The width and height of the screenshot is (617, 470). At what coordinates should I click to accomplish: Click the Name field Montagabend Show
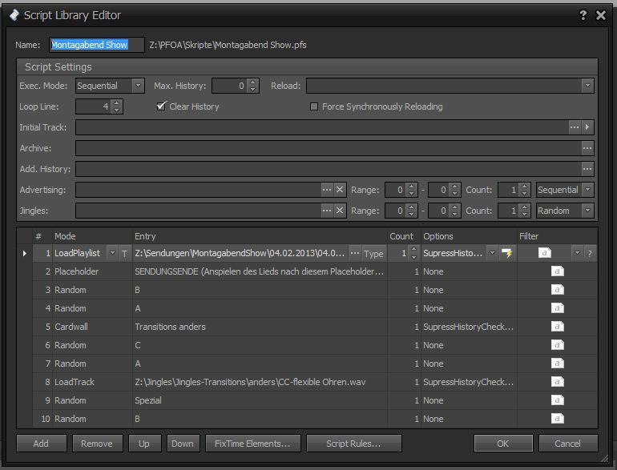click(x=97, y=45)
